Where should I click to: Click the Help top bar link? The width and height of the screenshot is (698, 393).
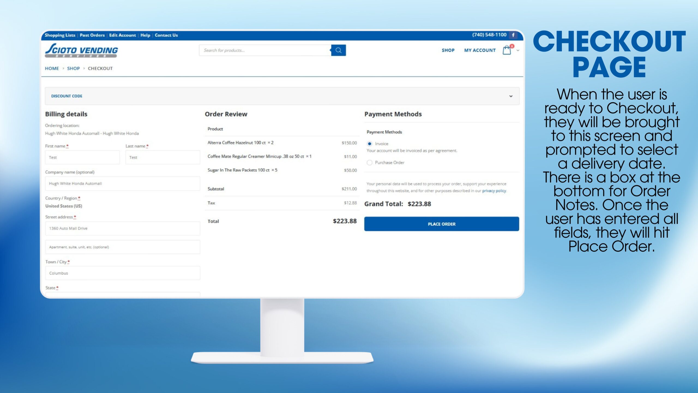(145, 35)
